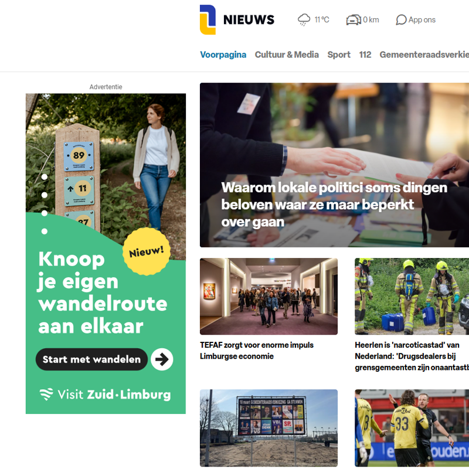Open headline about lokale politici beloven
Screen dimensions: 469x469
pyautogui.click(x=334, y=205)
